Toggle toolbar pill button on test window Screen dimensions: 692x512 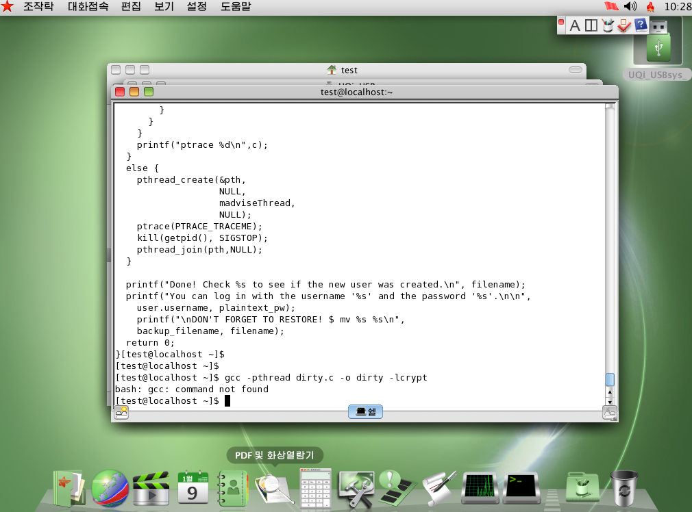[x=575, y=70]
